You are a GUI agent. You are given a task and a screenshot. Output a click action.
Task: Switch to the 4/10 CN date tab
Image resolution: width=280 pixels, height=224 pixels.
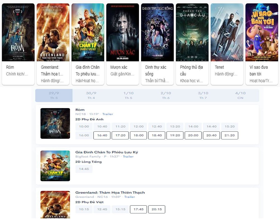[240, 95]
